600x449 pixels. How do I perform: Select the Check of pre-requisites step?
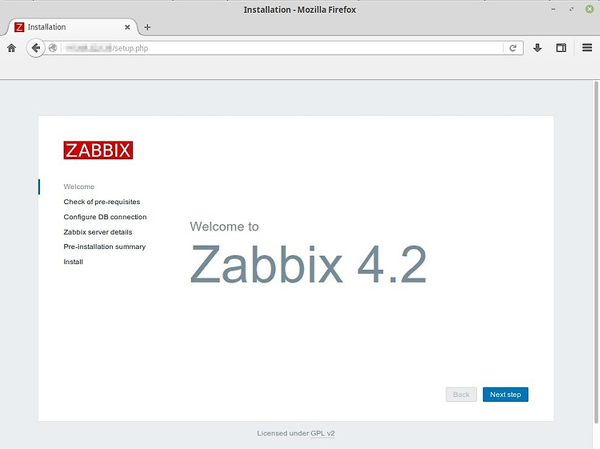pyautogui.click(x=102, y=202)
